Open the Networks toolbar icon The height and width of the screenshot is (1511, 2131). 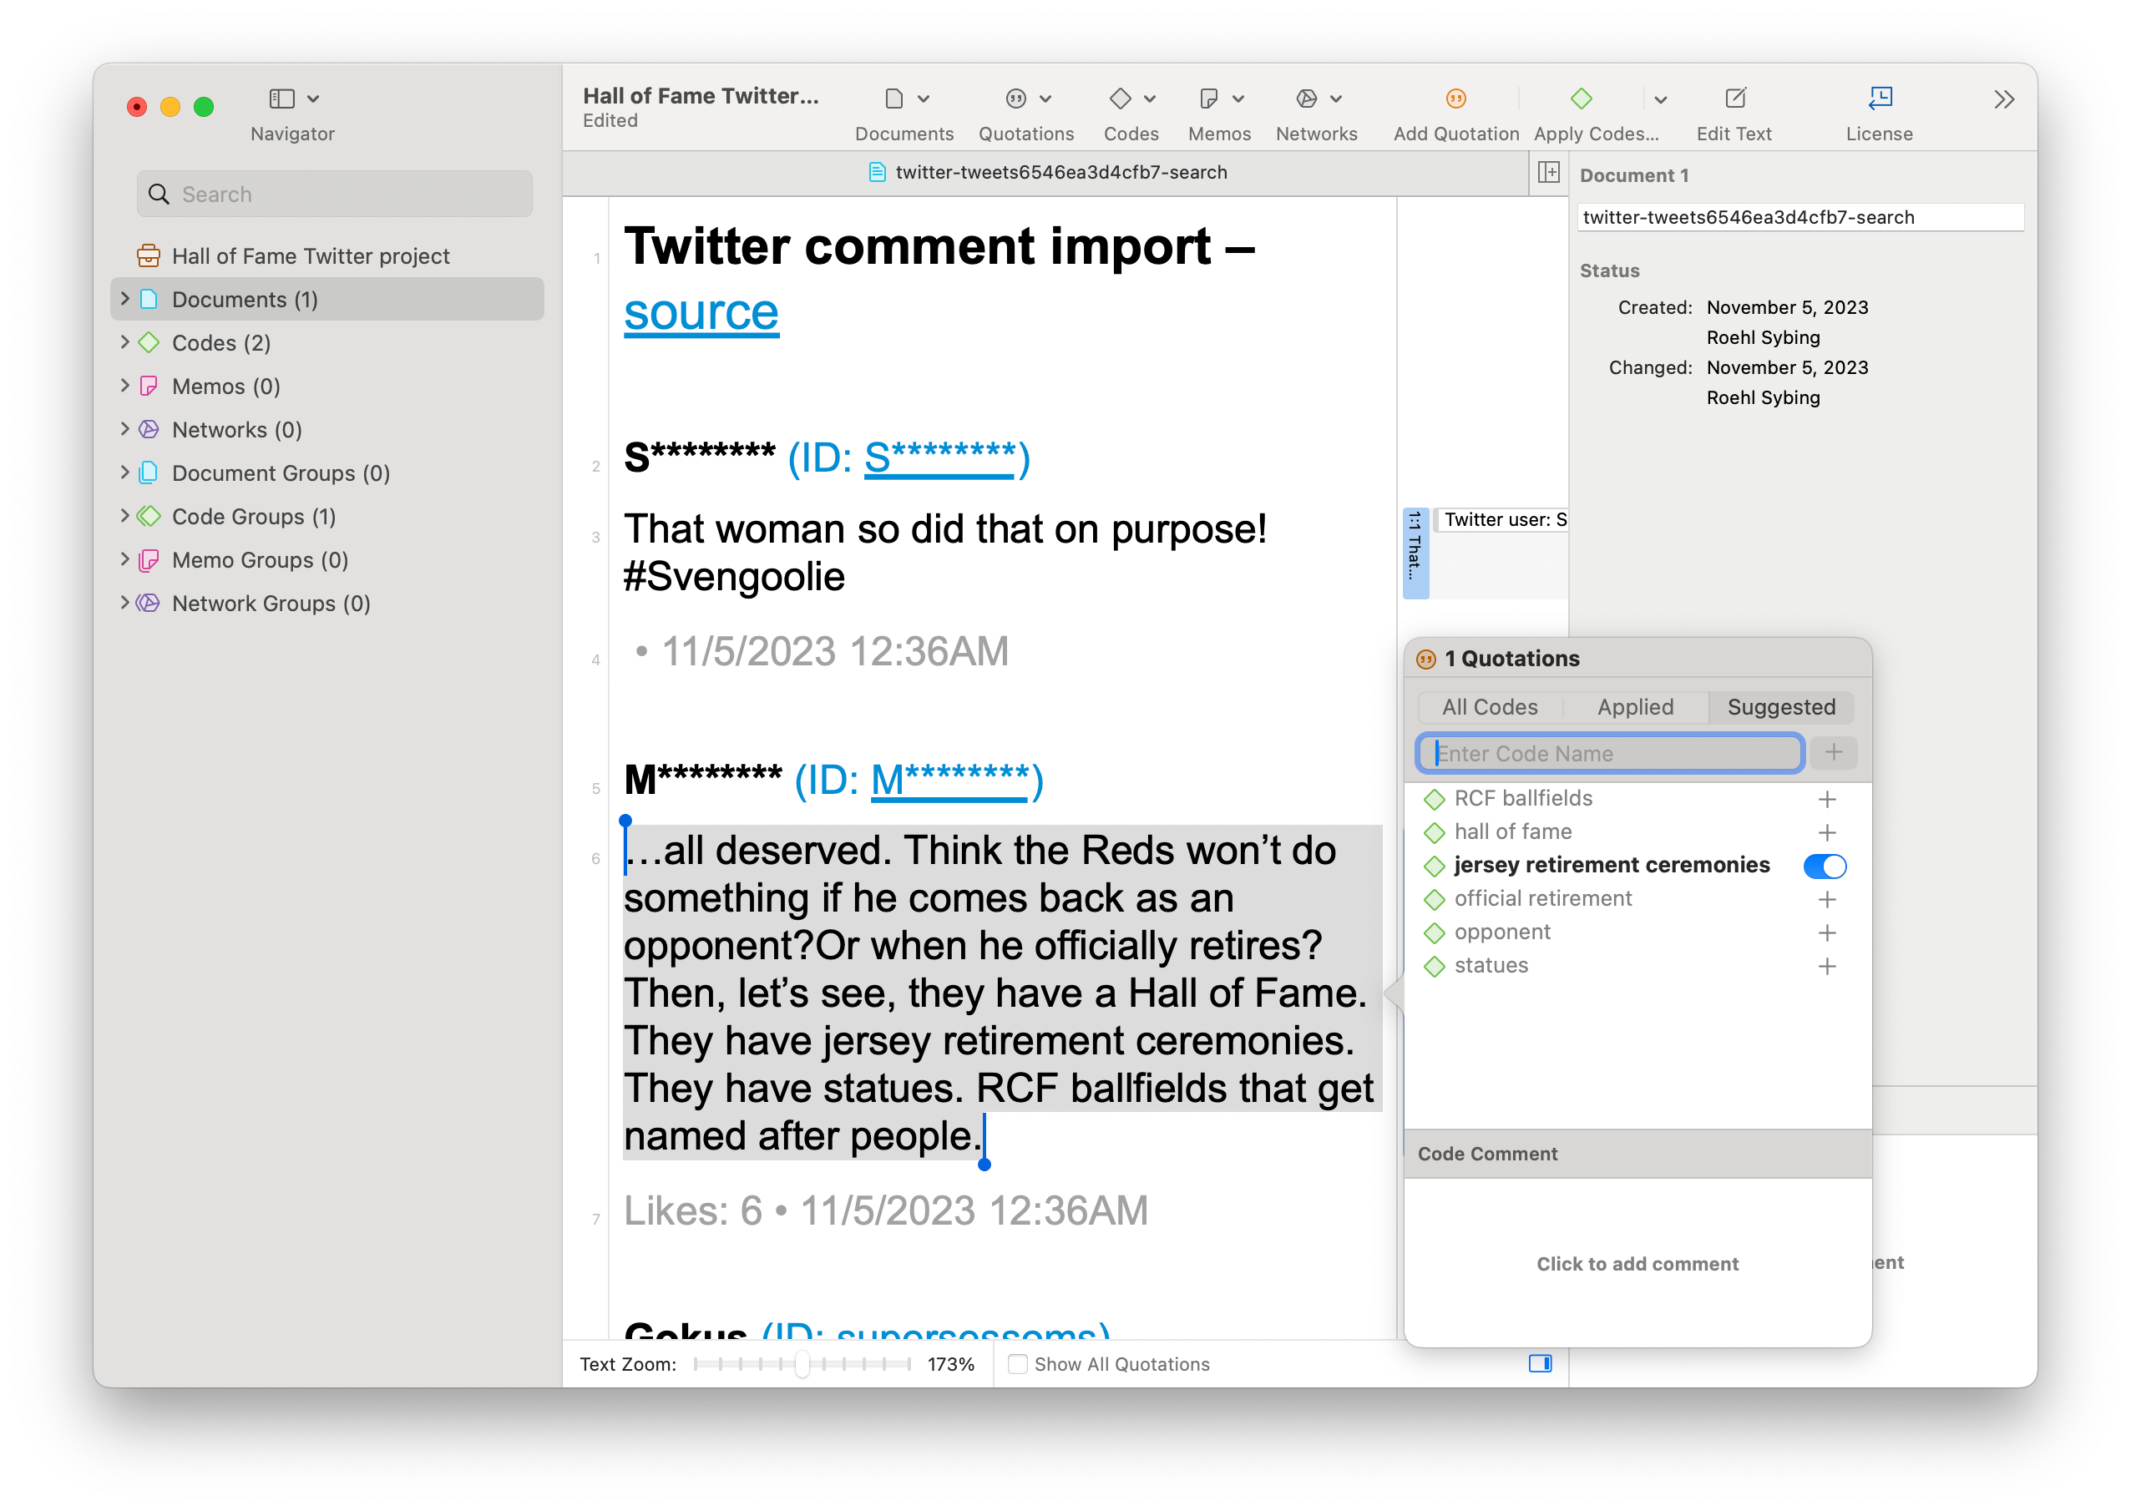point(1306,98)
